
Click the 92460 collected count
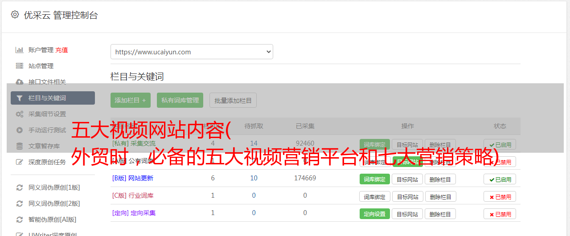tap(305, 143)
